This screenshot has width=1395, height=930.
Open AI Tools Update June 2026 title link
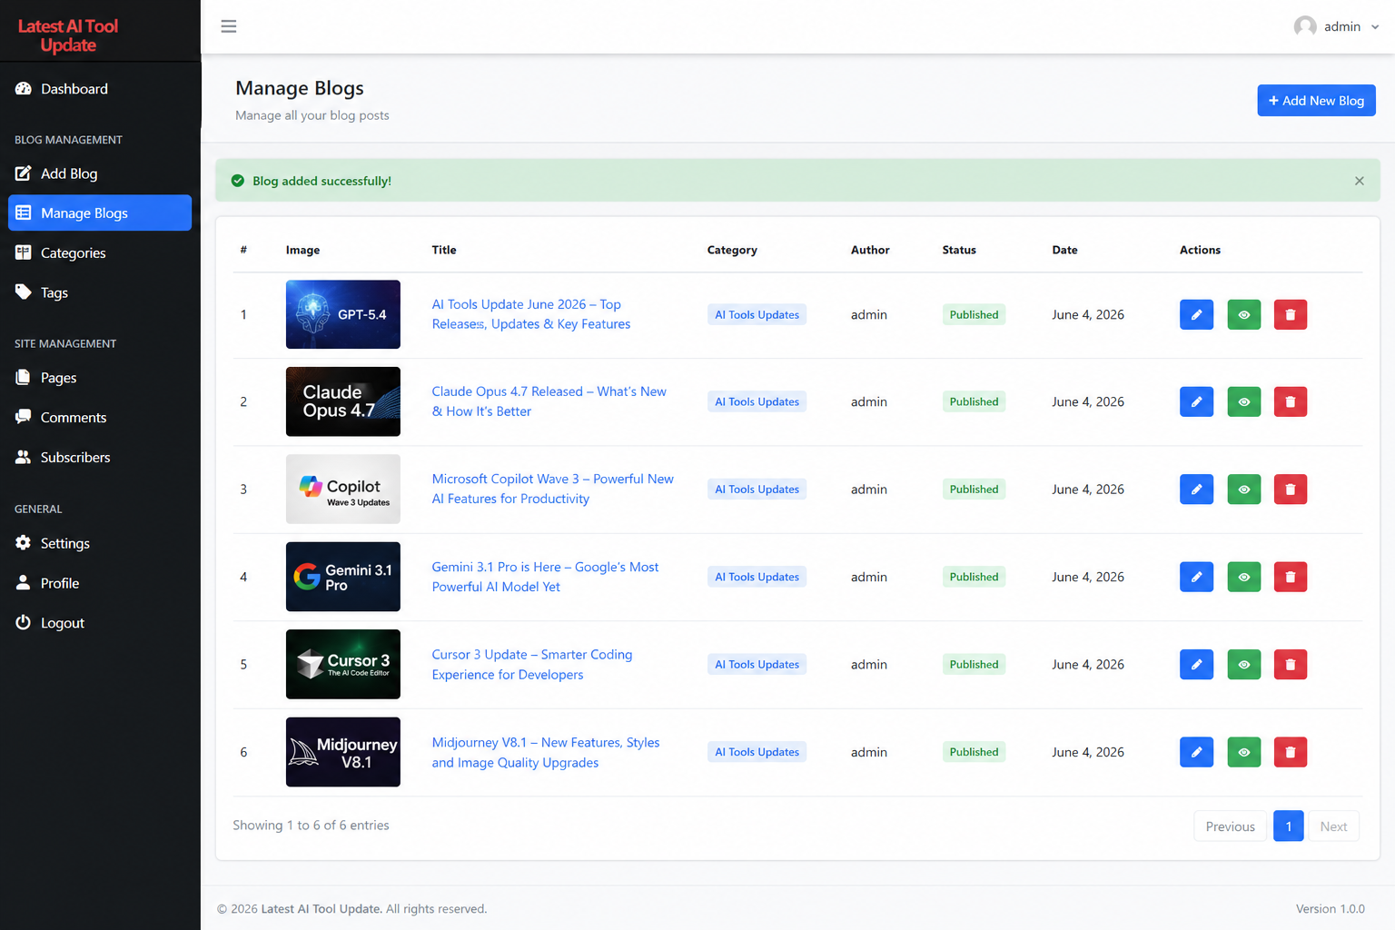tap(530, 314)
